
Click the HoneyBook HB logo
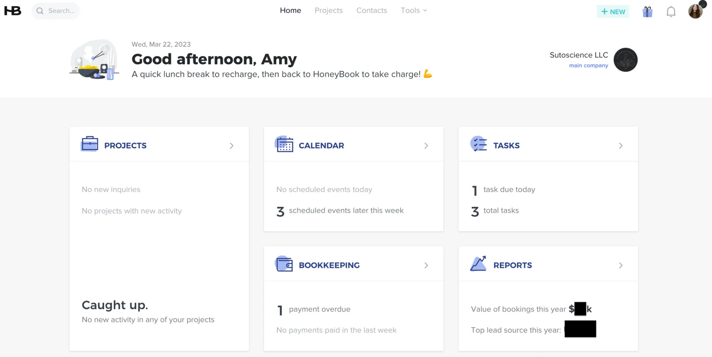13,10
